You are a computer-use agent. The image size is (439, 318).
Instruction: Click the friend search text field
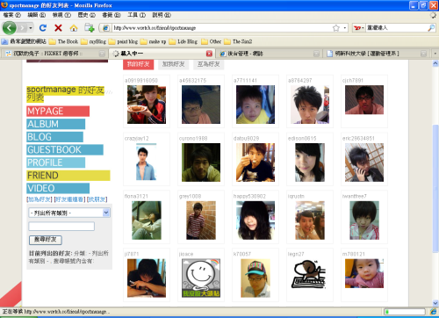[61, 226]
